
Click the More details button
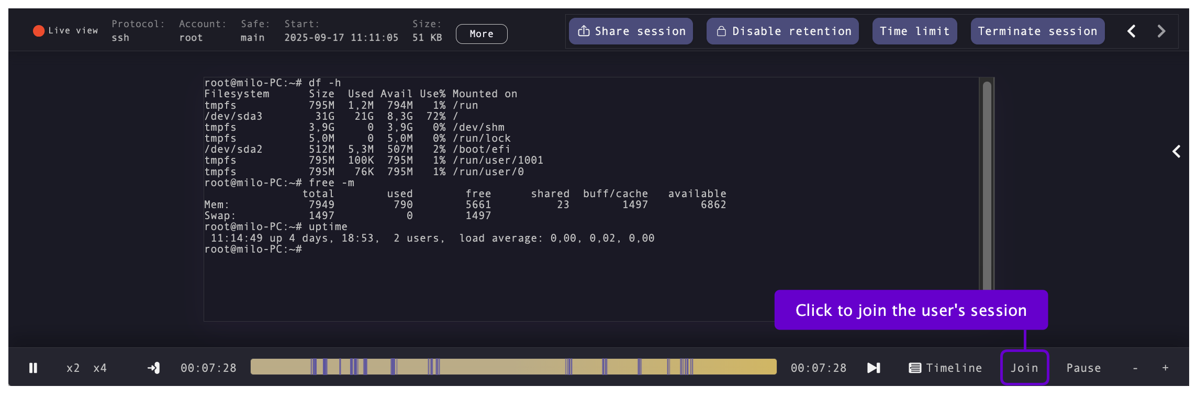(x=482, y=34)
